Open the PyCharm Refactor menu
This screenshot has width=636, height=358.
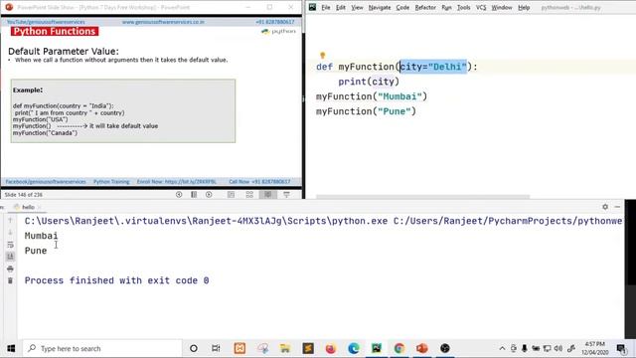tap(425, 7)
